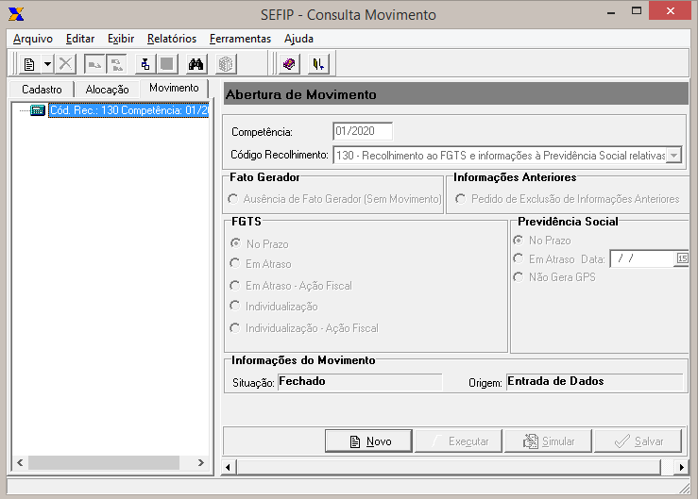Select the Individualização radio button
Image resolution: width=698 pixels, height=499 pixels.
[x=235, y=306]
